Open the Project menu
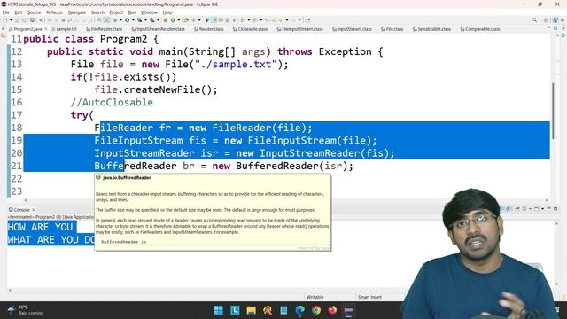 116,12
